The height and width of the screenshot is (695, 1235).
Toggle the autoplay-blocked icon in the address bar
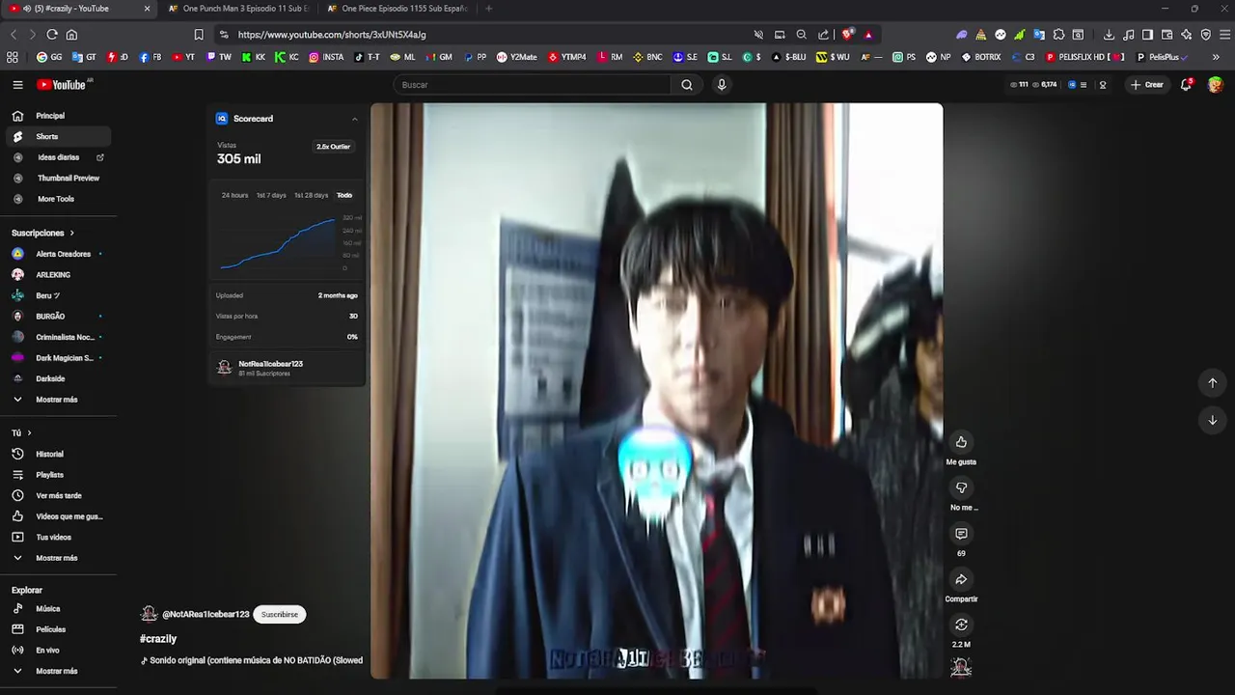pos(758,35)
